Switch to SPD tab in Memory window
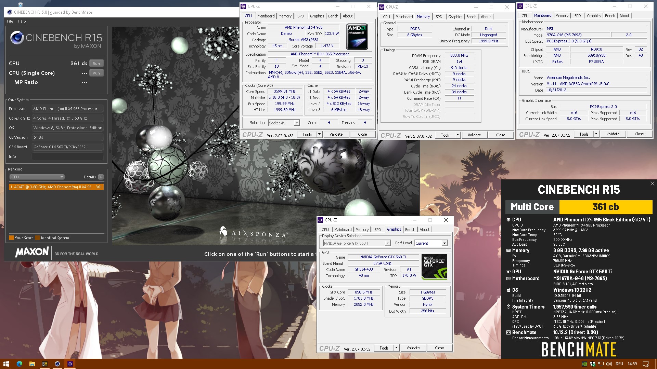The width and height of the screenshot is (657, 369). pyautogui.click(x=439, y=17)
